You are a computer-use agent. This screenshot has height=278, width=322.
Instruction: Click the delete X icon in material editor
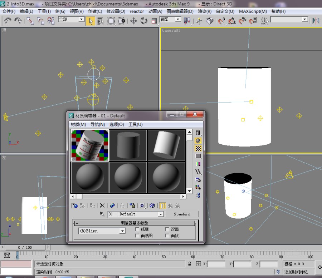(x=102, y=205)
